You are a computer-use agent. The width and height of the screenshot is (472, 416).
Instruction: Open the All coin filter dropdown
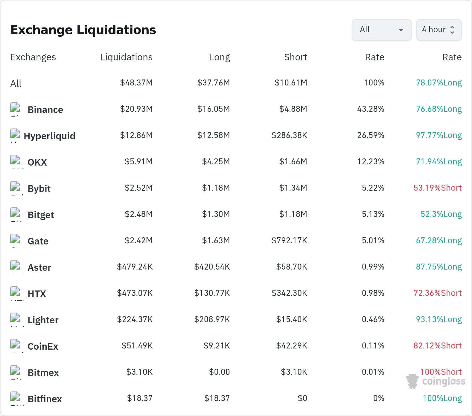(x=381, y=30)
